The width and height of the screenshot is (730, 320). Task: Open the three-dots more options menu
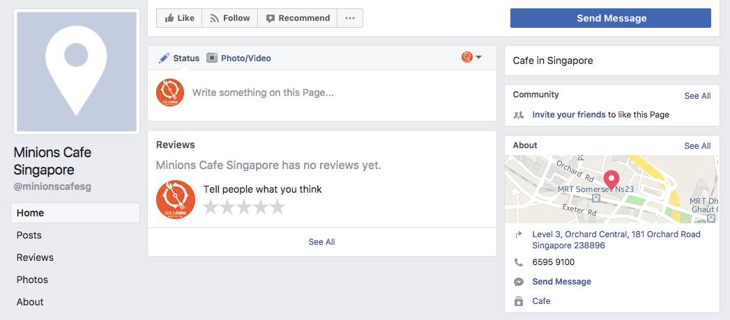click(x=350, y=18)
